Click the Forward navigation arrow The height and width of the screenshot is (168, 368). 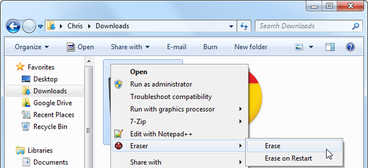pyautogui.click(x=29, y=26)
